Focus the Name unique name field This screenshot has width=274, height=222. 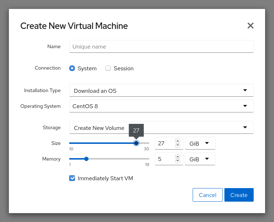pos(161,46)
